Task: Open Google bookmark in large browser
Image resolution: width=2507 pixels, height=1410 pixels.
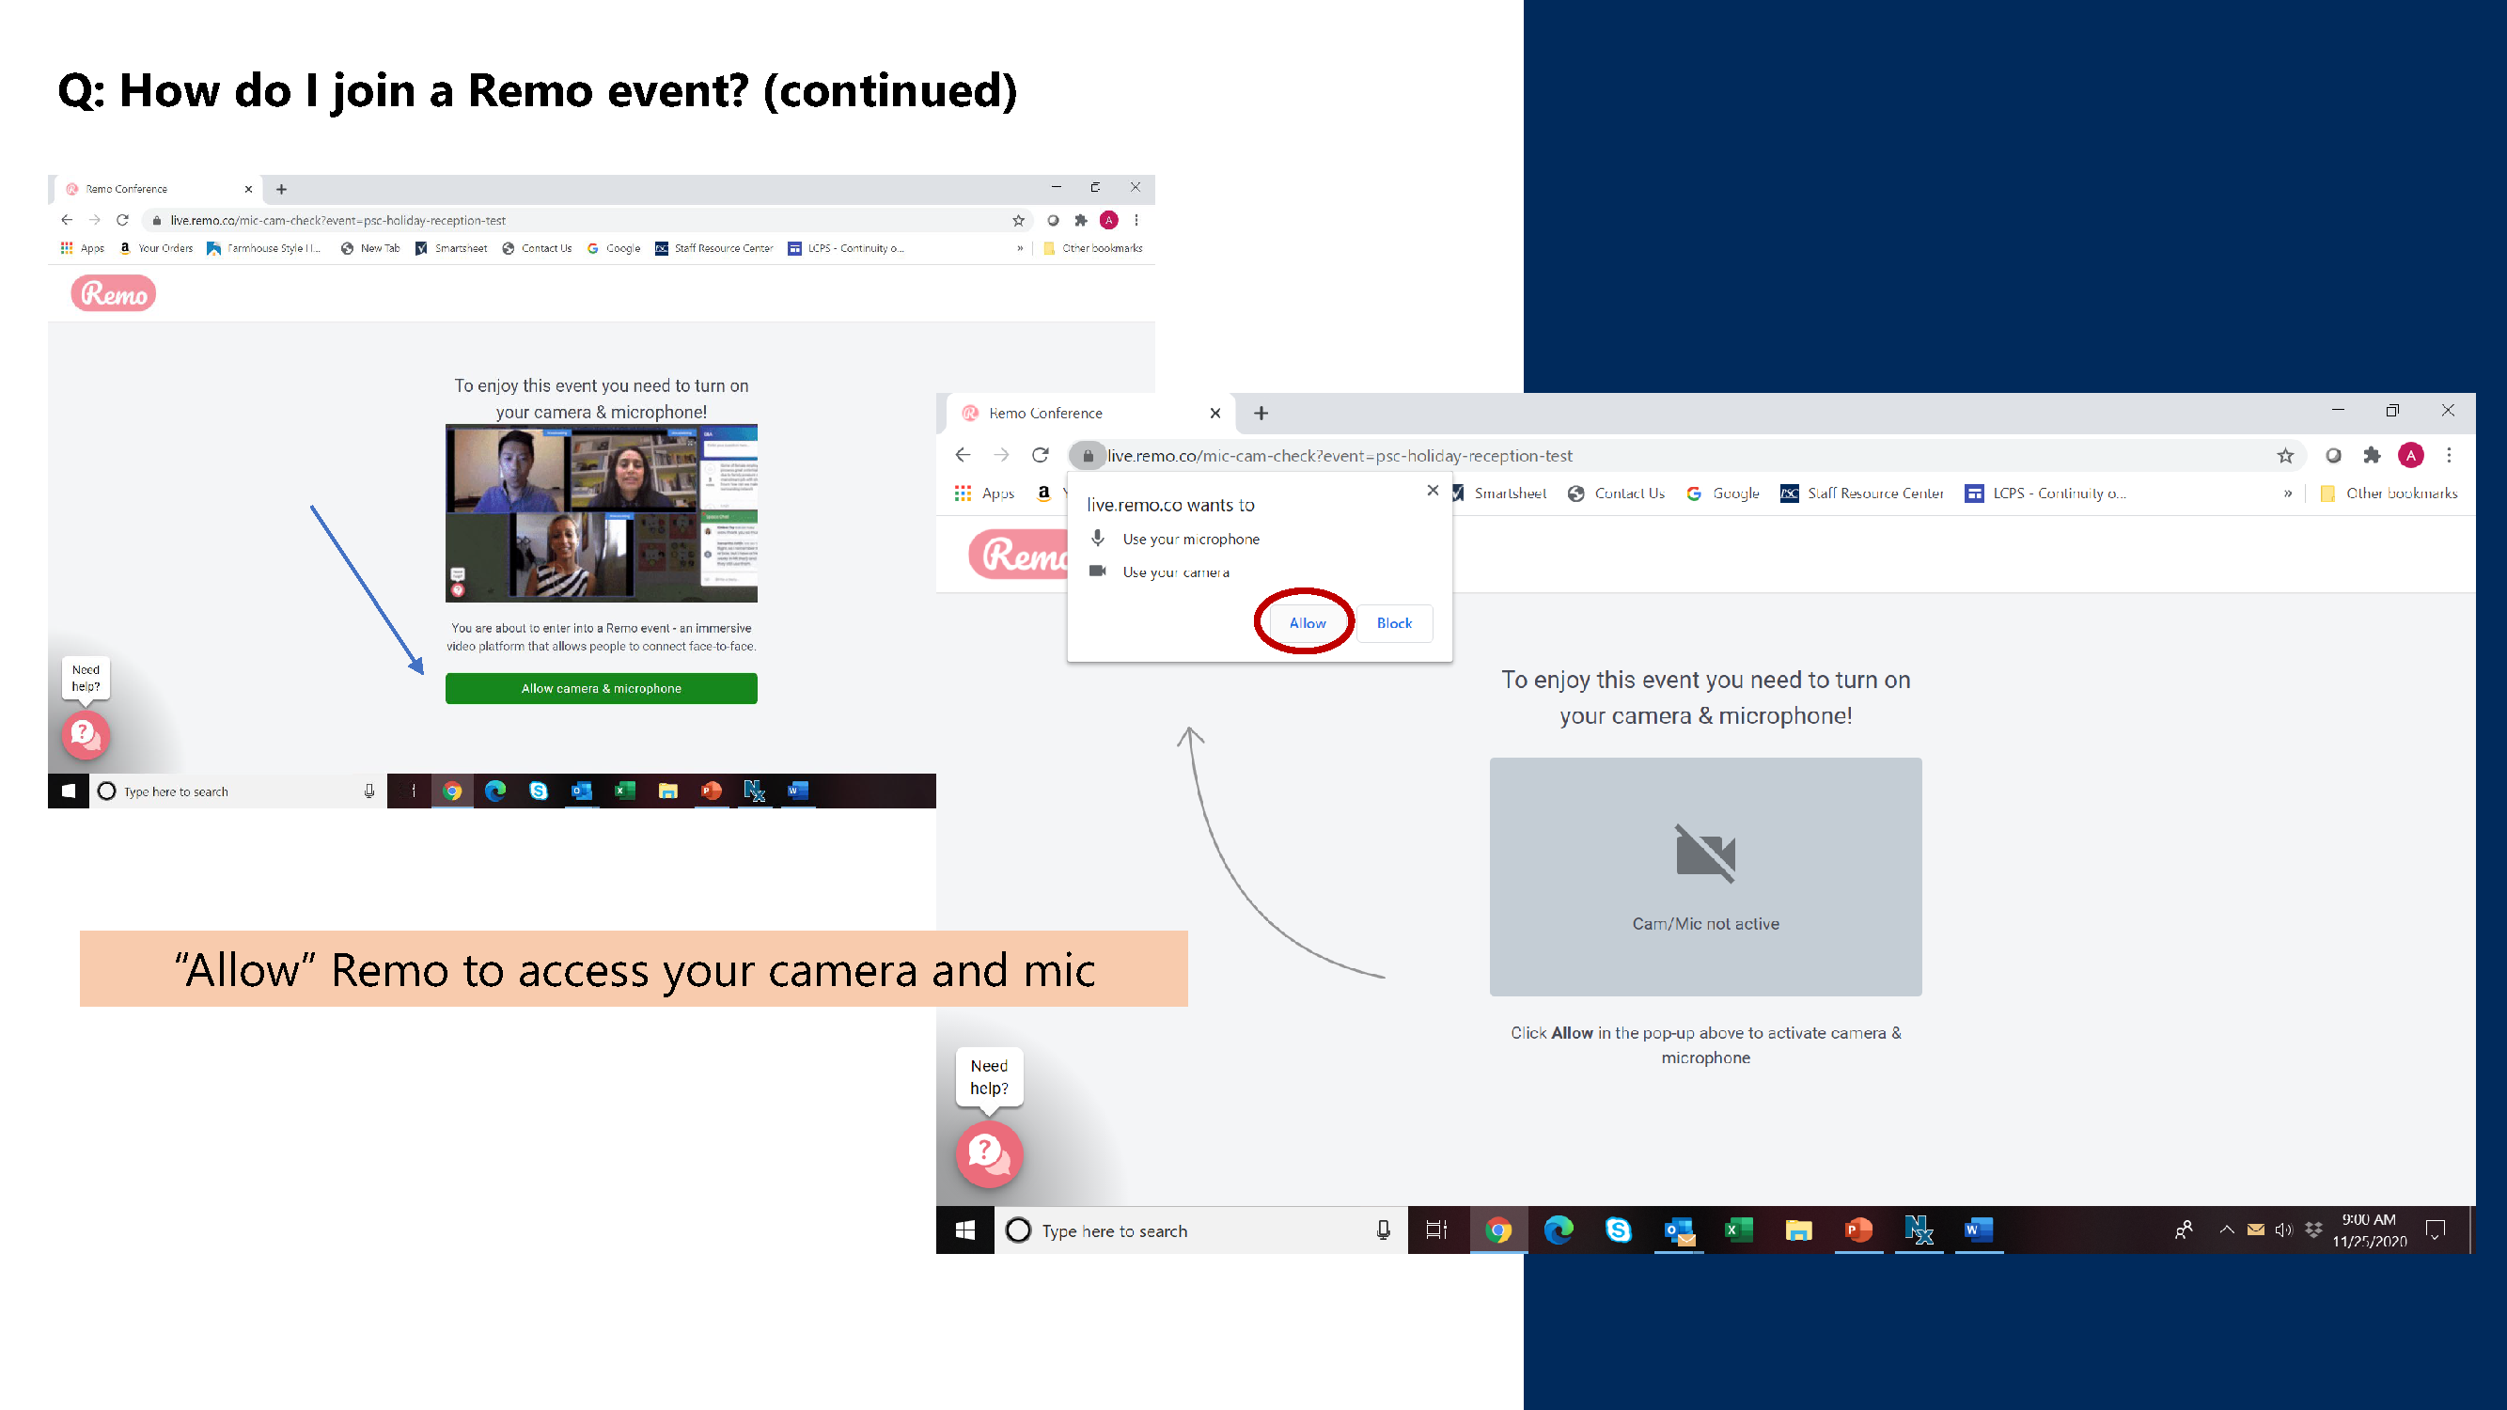Action: (x=1723, y=493)
